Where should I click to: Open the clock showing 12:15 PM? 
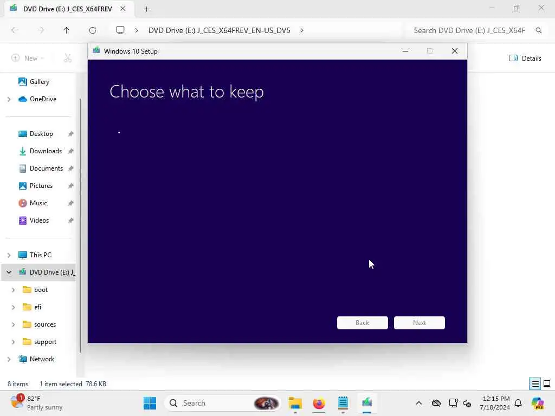(x=495, y=403)
